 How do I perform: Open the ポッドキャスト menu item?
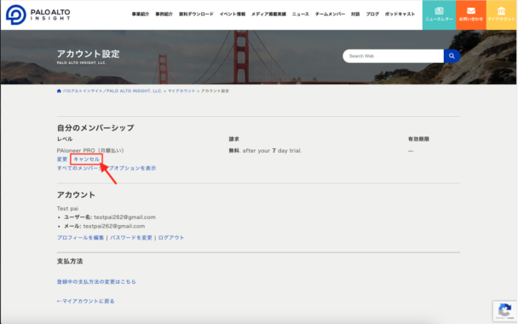pyautogui.click(x=400, y=14)
